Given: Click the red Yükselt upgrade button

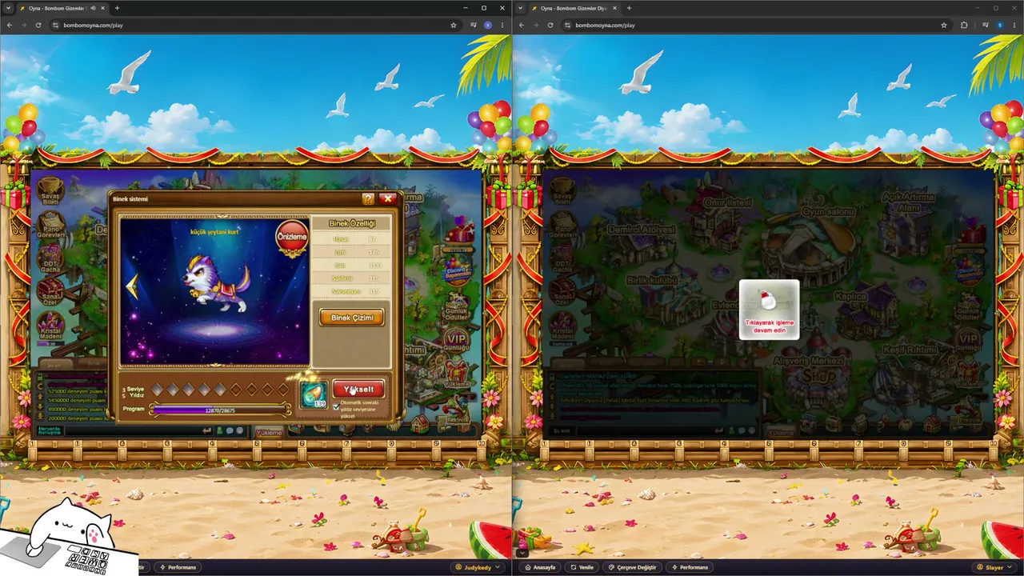Looking at the screenshot, I should [x=358, y=390].
